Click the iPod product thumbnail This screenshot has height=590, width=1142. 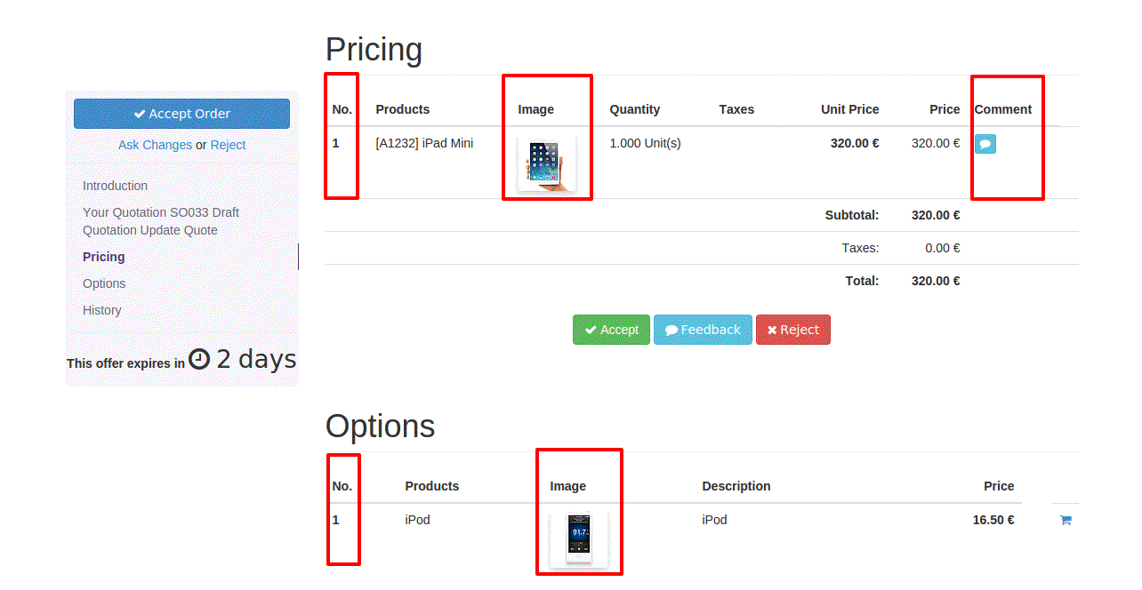579,539
